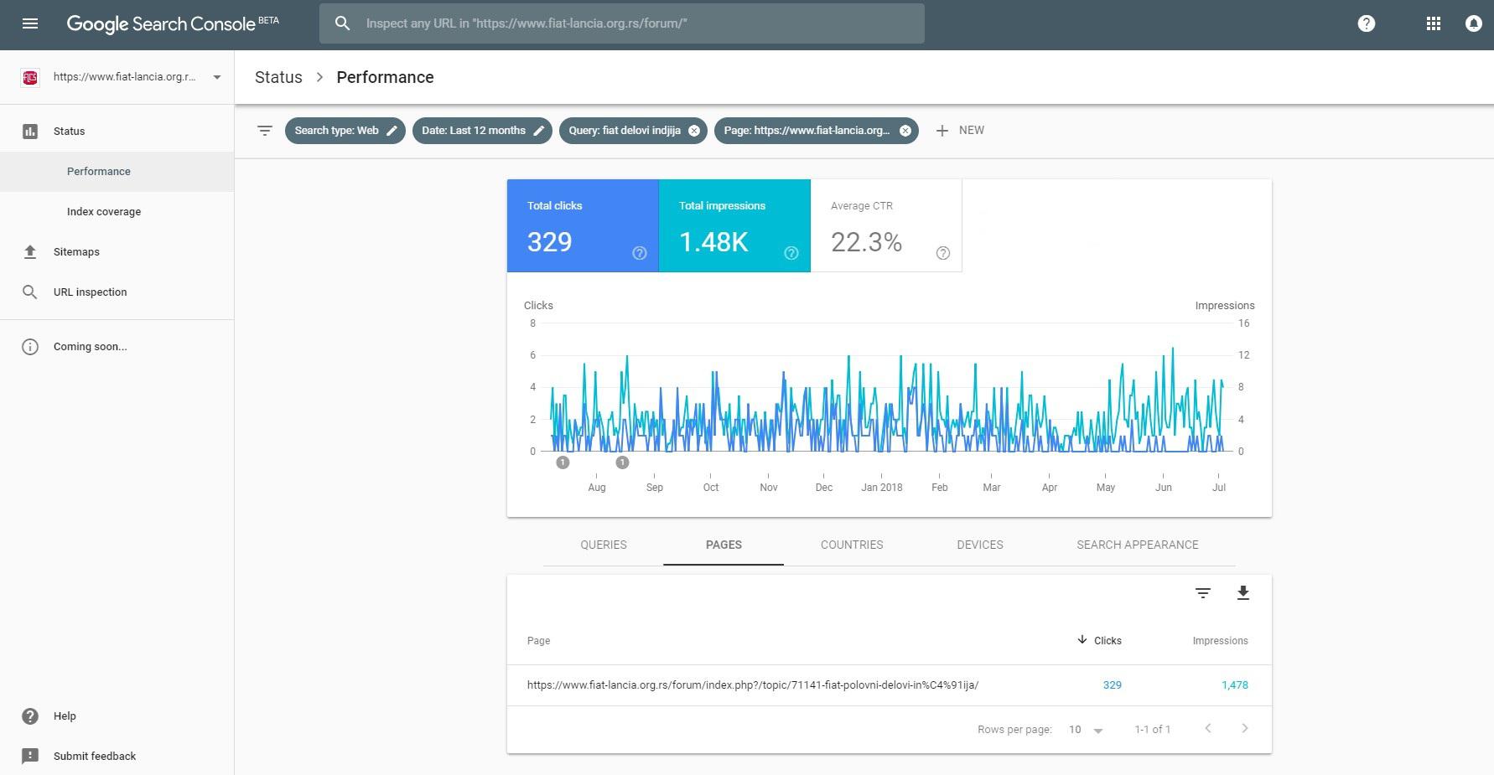This screenshot has height=775, width=1494.
Task: Click the Submit feedback icon
Action: point(30,757)
